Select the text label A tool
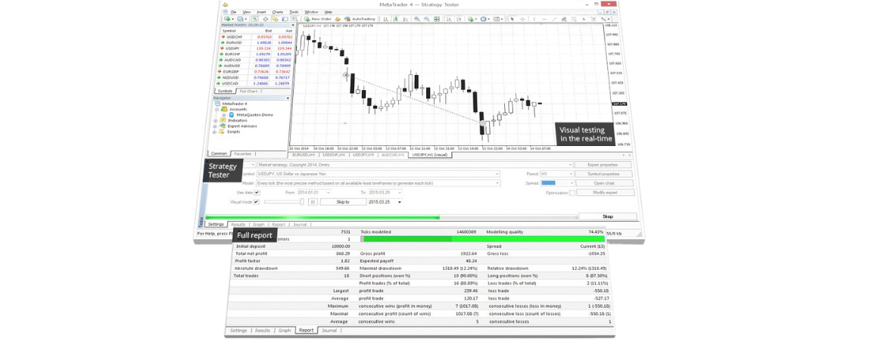Screen dimensions: 894x357 pyautogui.click(x=584, y=19)
